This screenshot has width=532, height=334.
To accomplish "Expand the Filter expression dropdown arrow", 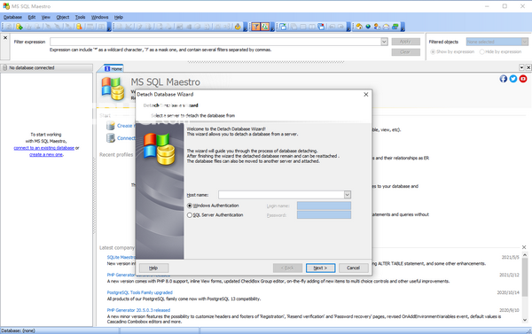I will pyautogui.click(x=384, y=42).
